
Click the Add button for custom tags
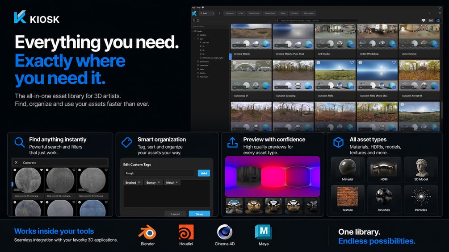204,173
